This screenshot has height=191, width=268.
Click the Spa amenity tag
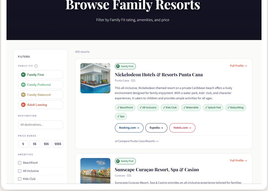pyautogui.click(x=121, y=116)
